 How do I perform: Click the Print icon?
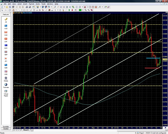pos(27,7)
